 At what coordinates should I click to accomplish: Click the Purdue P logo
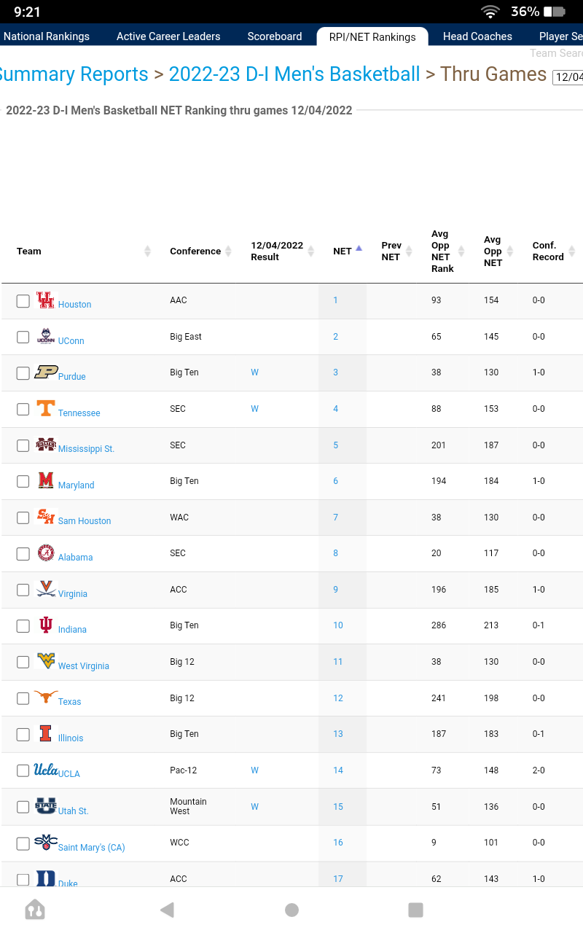click(x=46, y=372)
